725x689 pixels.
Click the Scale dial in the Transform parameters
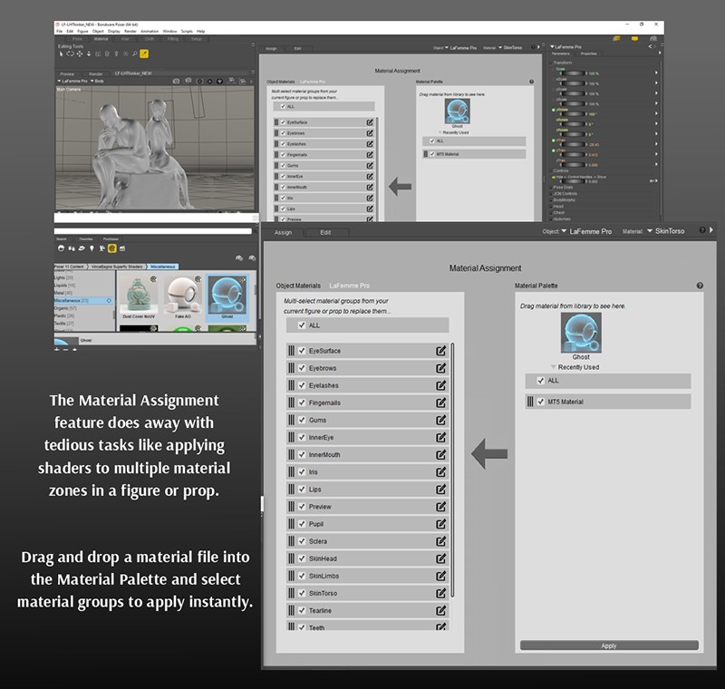(x=574, y=73)
